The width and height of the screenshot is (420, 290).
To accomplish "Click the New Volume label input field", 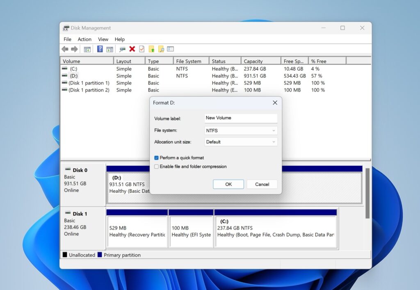I will coord(240,118).
